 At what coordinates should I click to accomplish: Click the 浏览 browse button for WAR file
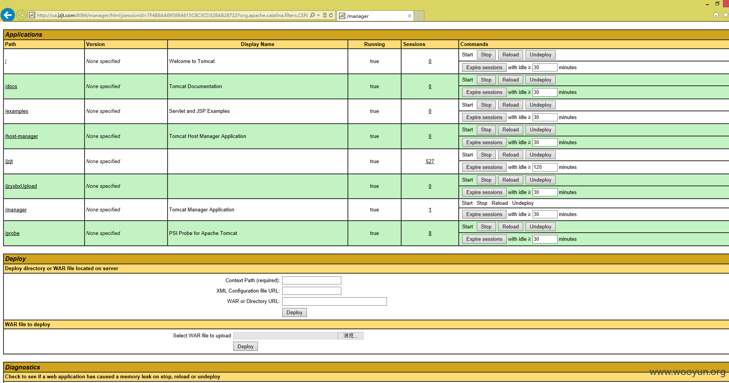click(x=351, y=336)
